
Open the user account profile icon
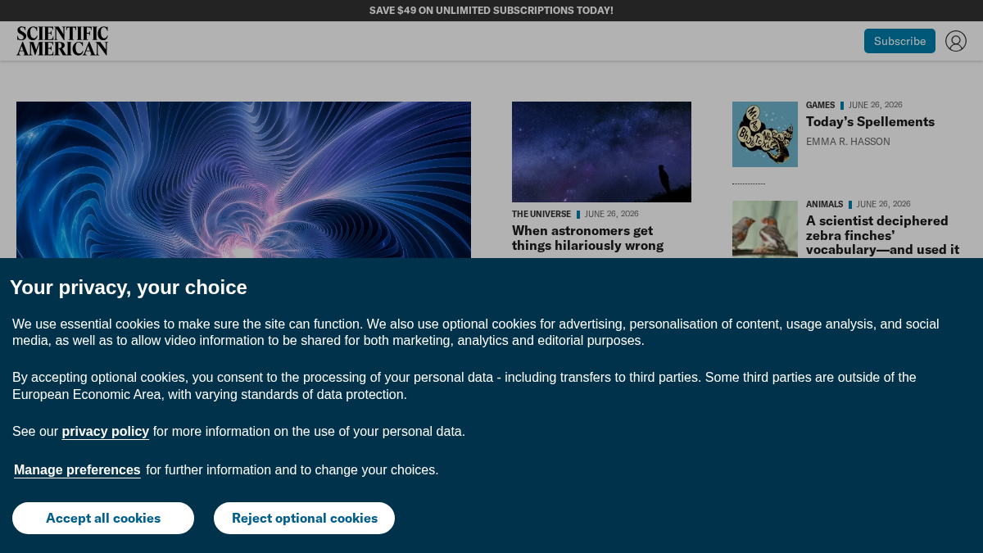point(956,41)
